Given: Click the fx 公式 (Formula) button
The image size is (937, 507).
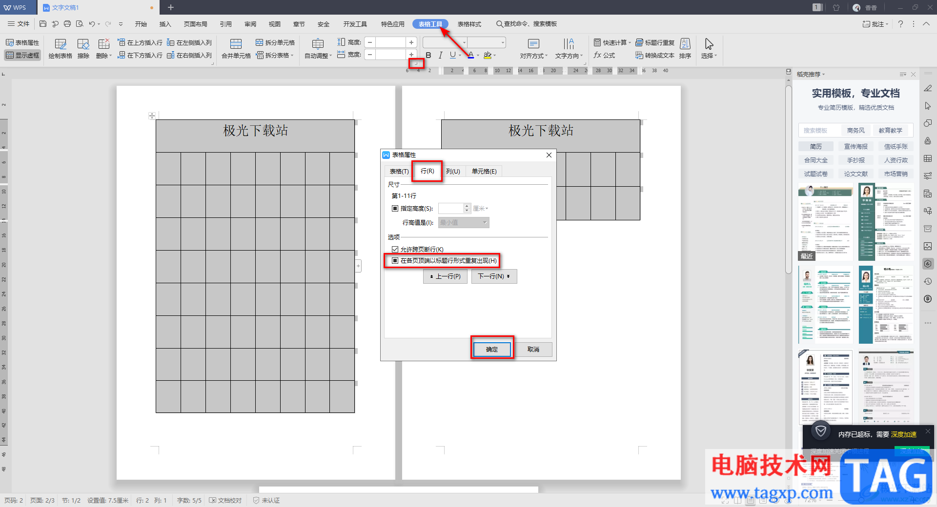Looking at the screenshot, I should click(604, 55).
